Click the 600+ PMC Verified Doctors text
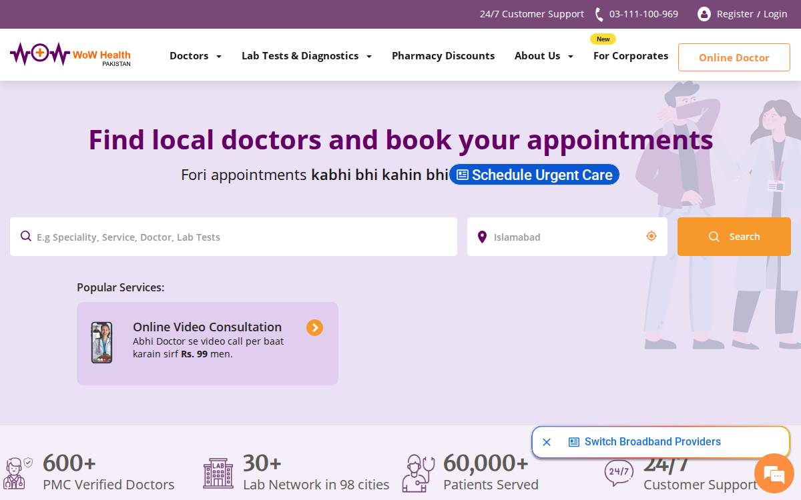This screenshot has height=500, width=801. point(109,473)
